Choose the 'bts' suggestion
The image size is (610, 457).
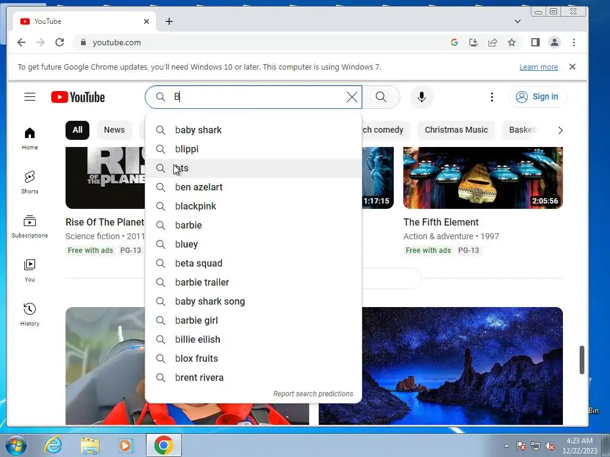[x=253, y=168]
